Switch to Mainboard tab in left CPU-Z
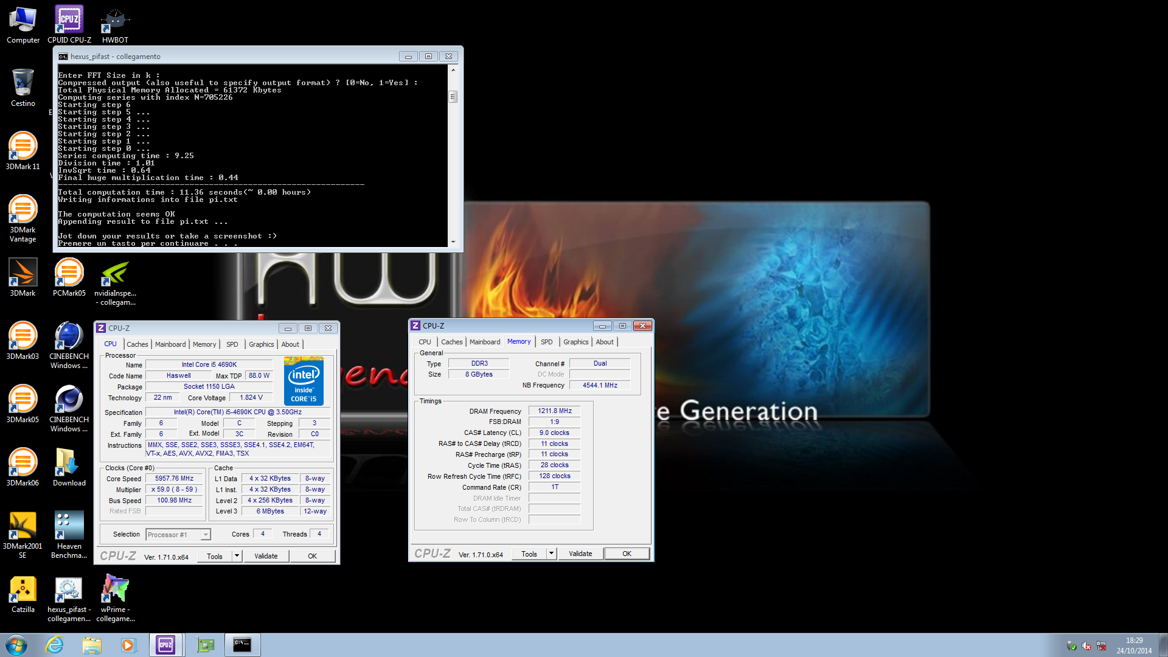 170,344
